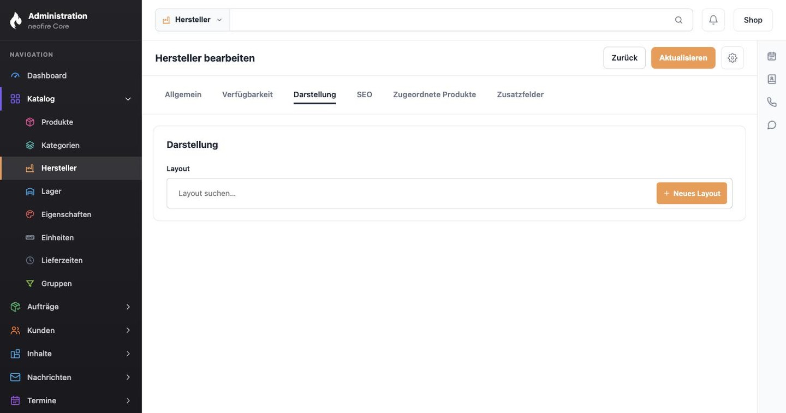
Task: Open the chat bubble icon in right sidebar
Action: [x=772, y=125]
